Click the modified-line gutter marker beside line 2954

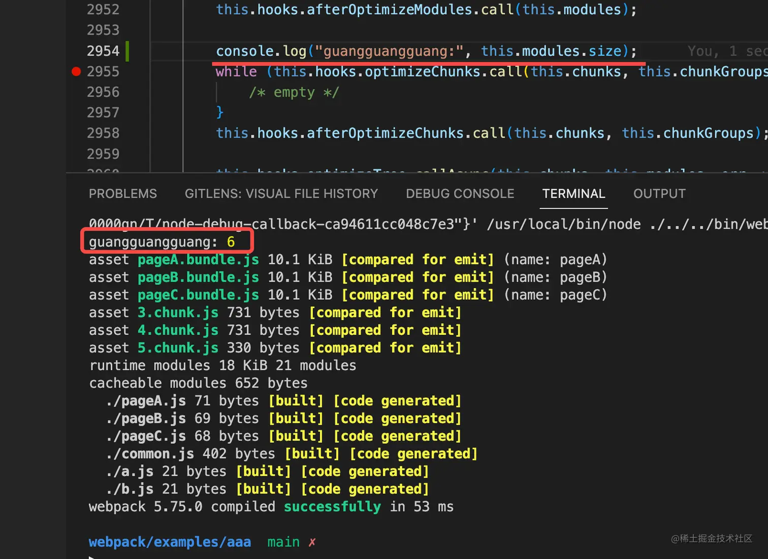(x=128, y=51)
